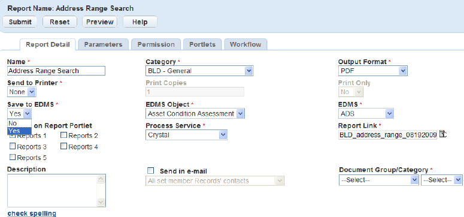Viewport: 464px width, 217px height.
Task: Click the Report Link lookup icon
Action: pyautogui.click(x=442, y=134)
